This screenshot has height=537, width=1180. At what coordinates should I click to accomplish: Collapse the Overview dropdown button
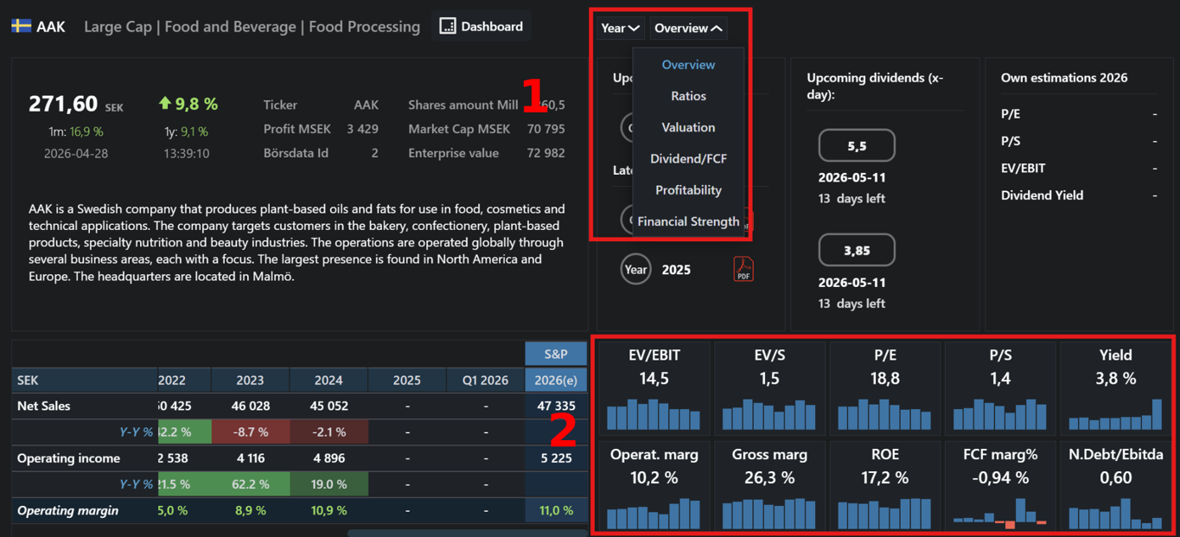click(x=688, y=29)
